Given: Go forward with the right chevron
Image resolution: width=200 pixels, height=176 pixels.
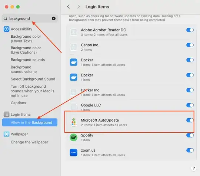Looking at the screenshot, I should [x=79, y=7].
